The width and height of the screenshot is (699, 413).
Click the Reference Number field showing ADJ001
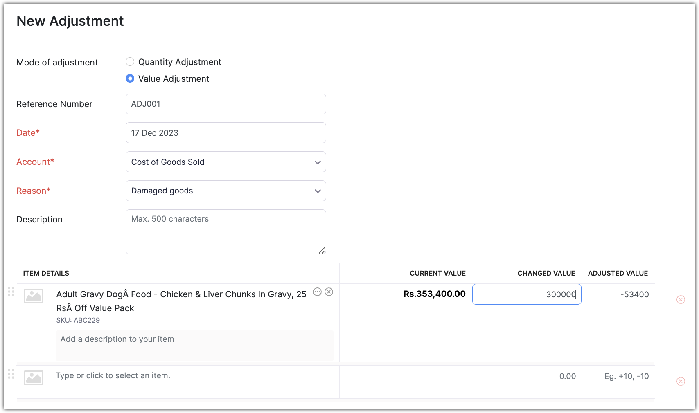[x=225, y=104]
